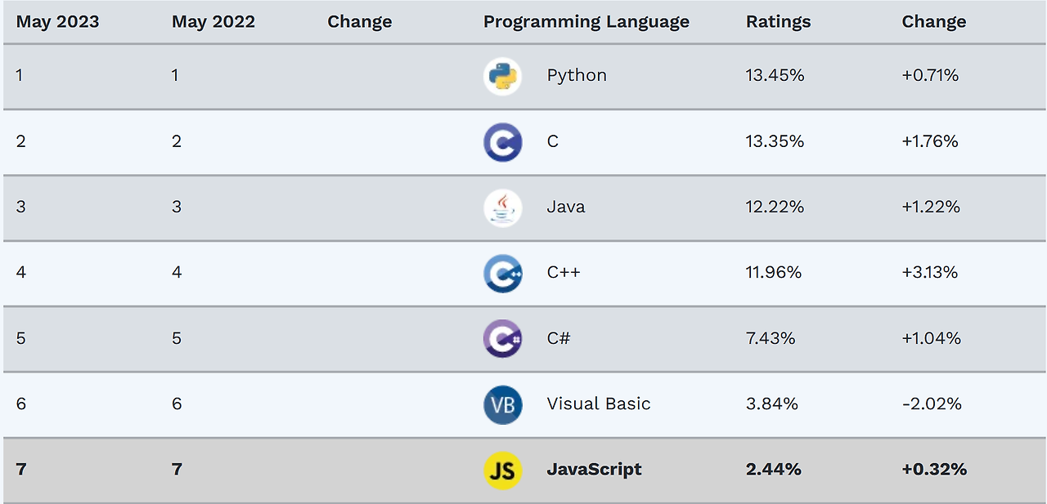
Task: Click the rightmost Change column header
Action: coord(933,21)
